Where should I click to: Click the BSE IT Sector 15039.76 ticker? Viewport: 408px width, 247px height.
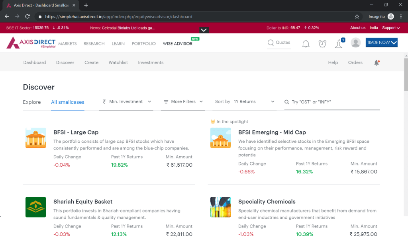point(37,28)
